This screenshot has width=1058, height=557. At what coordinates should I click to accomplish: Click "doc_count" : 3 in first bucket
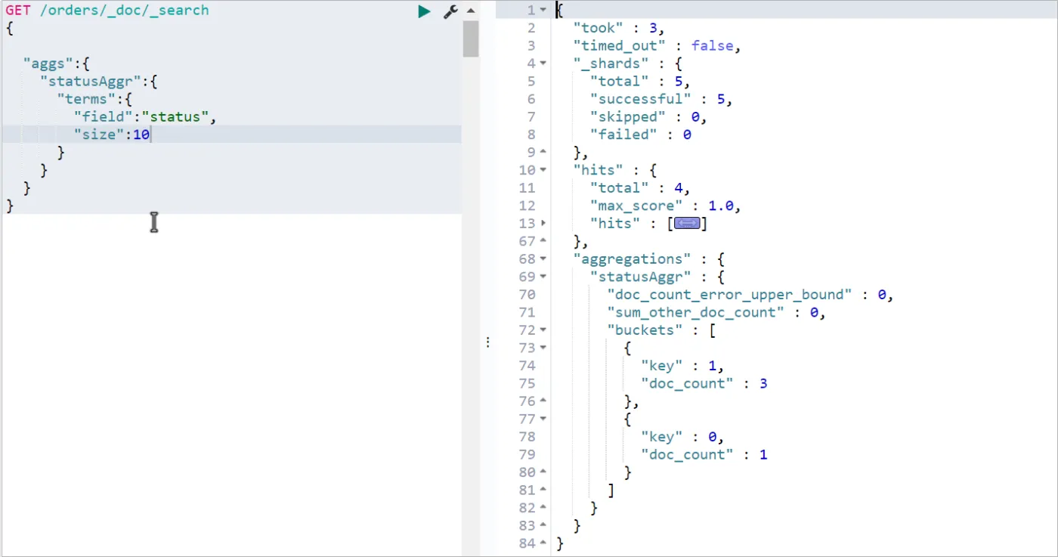tap(704, 383)
